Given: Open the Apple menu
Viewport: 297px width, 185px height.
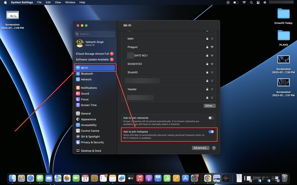Looking at the screenshot, I should (x=5, y=2).
